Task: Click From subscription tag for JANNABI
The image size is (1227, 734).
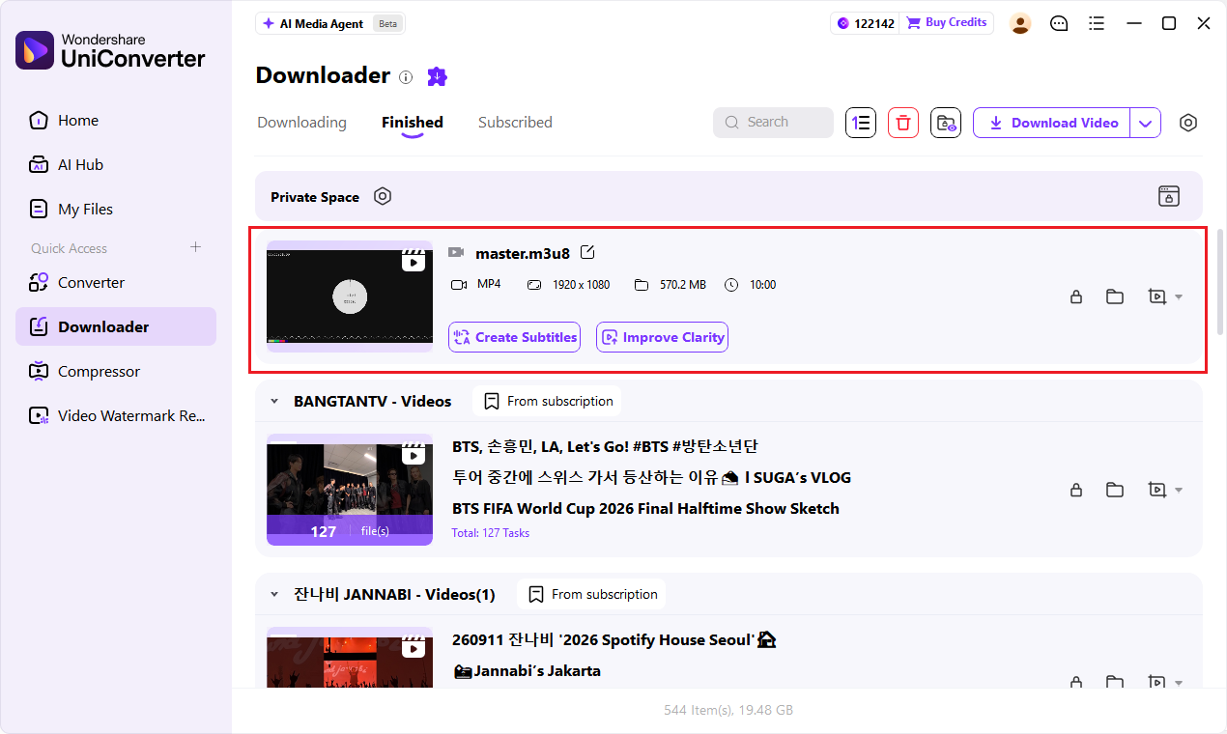Action: (x=591, y=594)
